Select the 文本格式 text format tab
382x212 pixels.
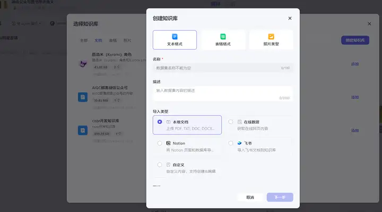pos(175,40)
